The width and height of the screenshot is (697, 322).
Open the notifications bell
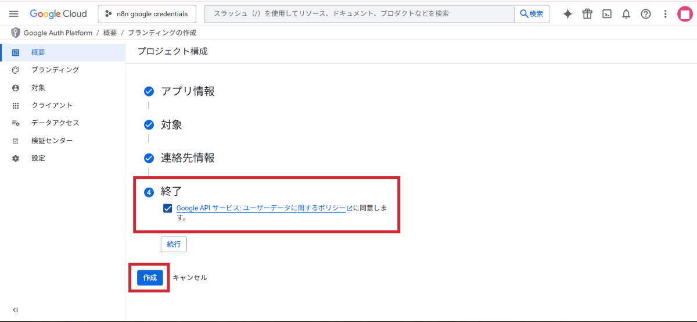pyautogui.click(x=626, y=14)
